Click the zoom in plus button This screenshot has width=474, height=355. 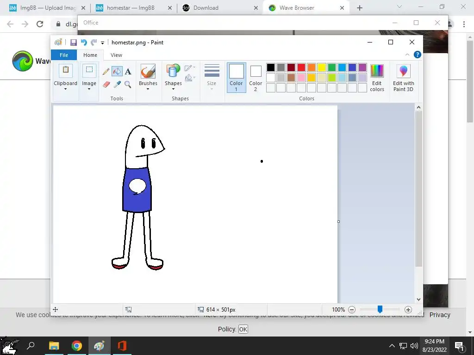[x=408, y=309]
